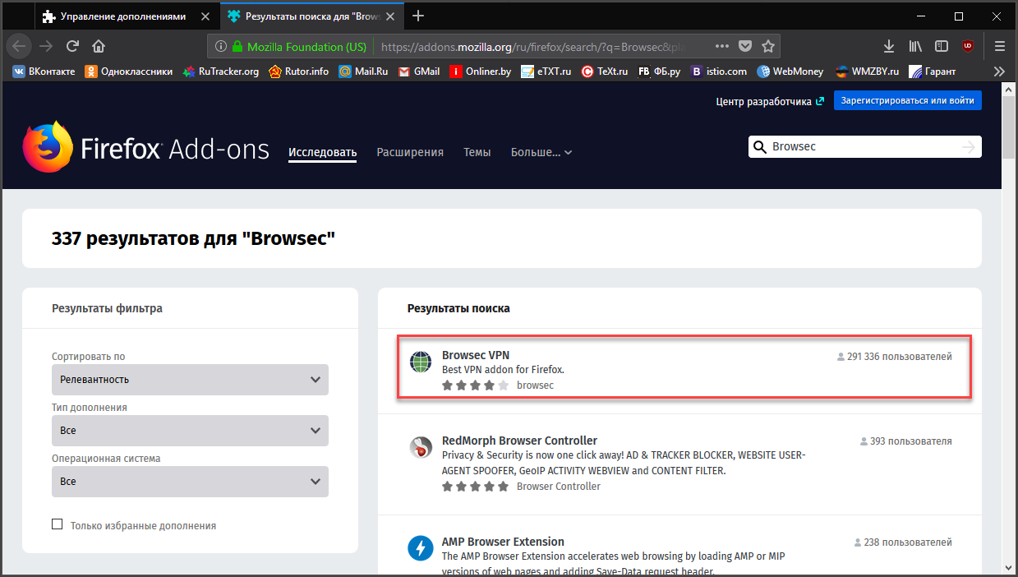Open the Downloads panel arrow
Viewport: 1018px width, 577px height.
pos(889,46)
